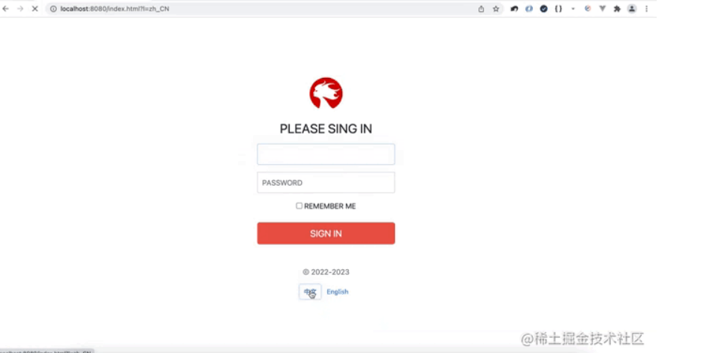Stop page loading with the X button
Viewport: 716px width, 353px height.
tap(35, 9)
